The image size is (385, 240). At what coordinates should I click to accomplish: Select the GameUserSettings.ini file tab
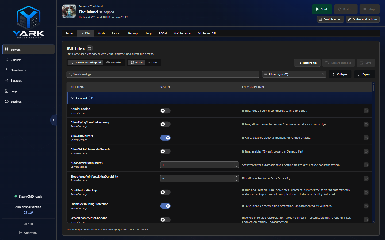[86, 63]
